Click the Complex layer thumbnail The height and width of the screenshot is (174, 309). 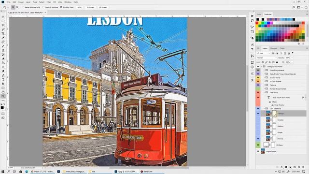(x=268, y=120)
